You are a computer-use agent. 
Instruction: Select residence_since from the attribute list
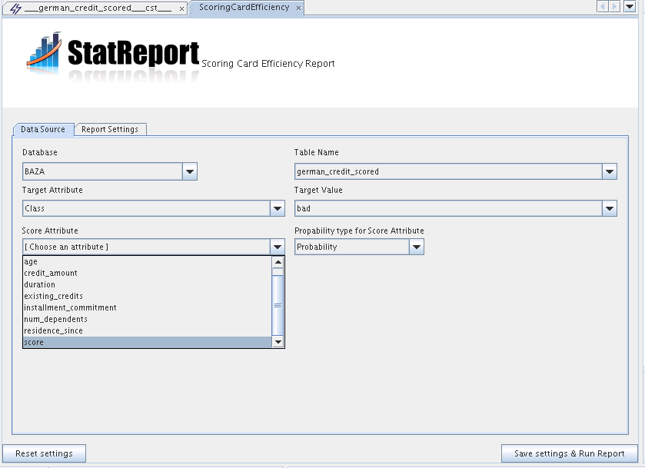pos(148,330)
